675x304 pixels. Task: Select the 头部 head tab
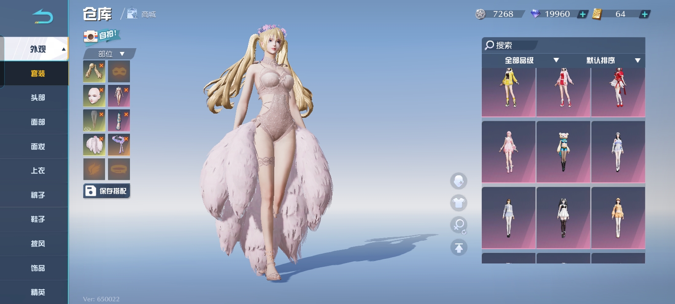(x=34, y=98)
